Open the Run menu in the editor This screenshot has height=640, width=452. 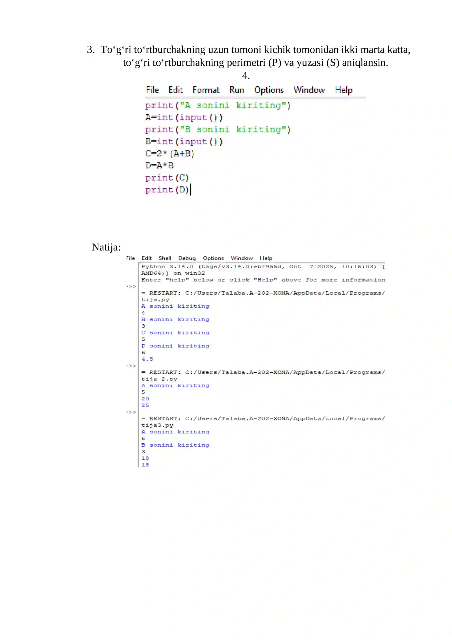point(236,90)
